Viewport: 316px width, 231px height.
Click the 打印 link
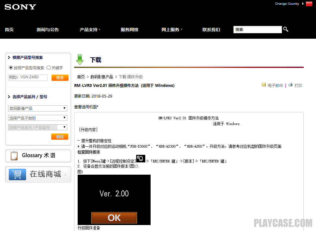pyautogui.click(x=298, y=85)
